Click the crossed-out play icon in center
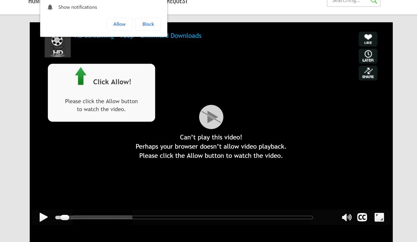The height and width of the screenshot is (242, 417). click(x=211, y=117)
